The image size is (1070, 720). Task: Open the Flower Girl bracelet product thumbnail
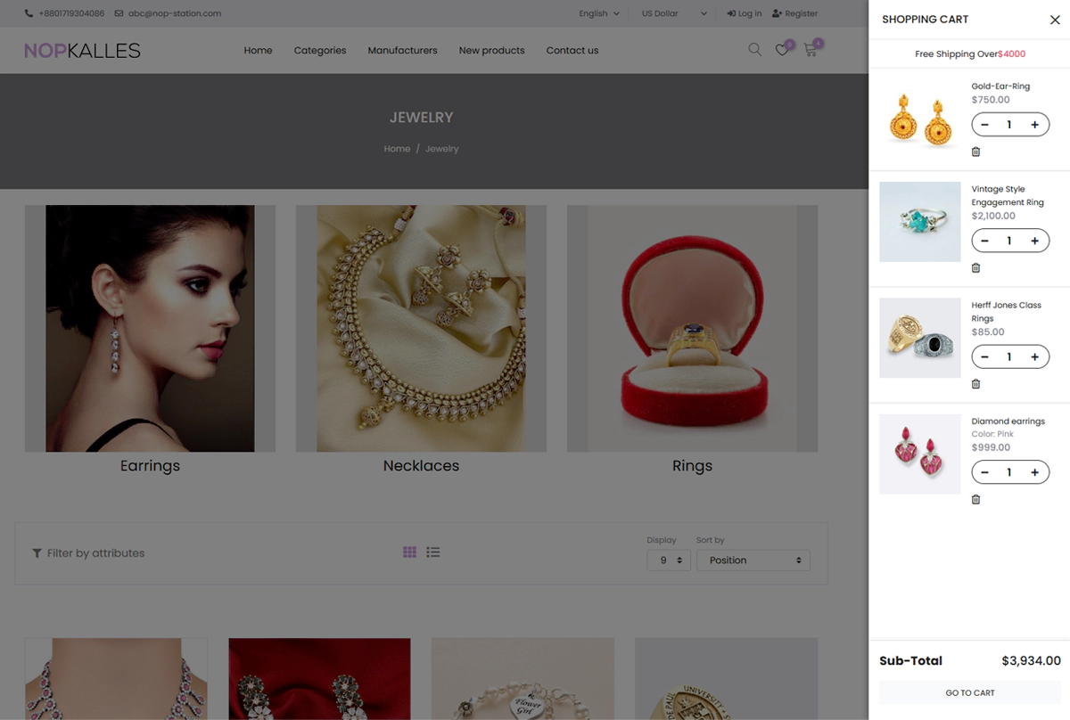[523, 679]
